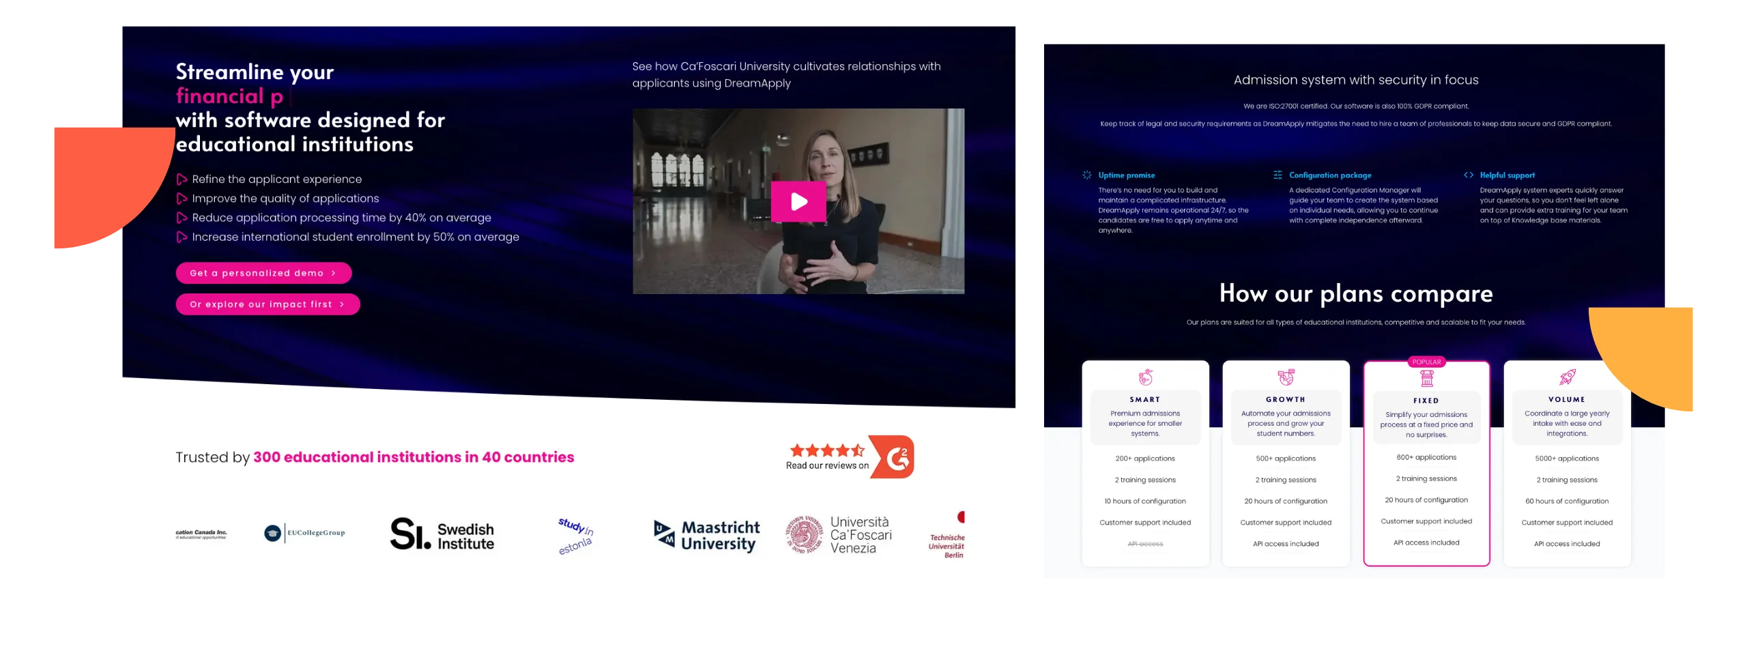Click the 'We are ISO:27001 certified' line

[1356, 106]
